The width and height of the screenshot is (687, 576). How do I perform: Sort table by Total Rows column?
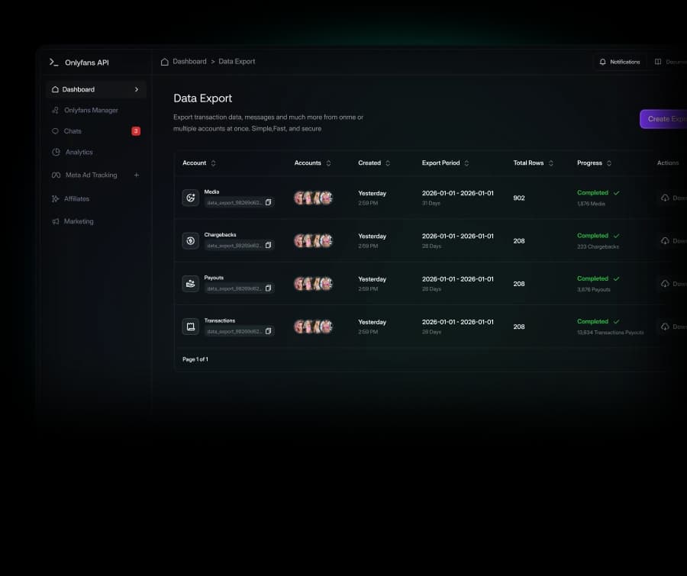(550, 163)
